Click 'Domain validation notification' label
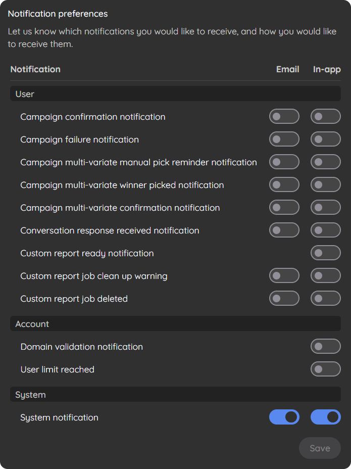The width and height of the screenshot is (351, 469). (82, 347)
